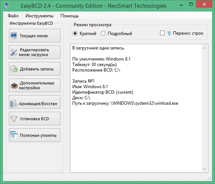Click the wrench icon for Редактировать меню загрузки

(14, 52)
